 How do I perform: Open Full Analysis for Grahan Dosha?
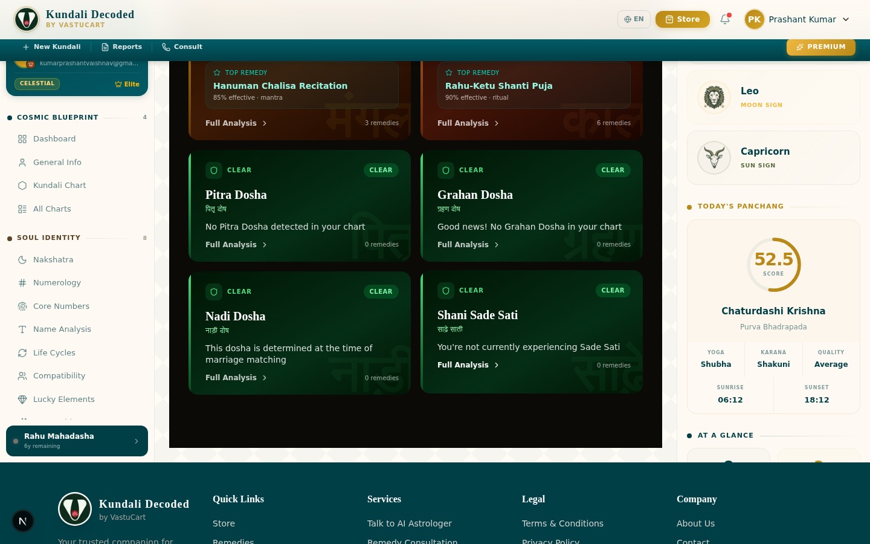pyautogui.click(x=468, y=245)
